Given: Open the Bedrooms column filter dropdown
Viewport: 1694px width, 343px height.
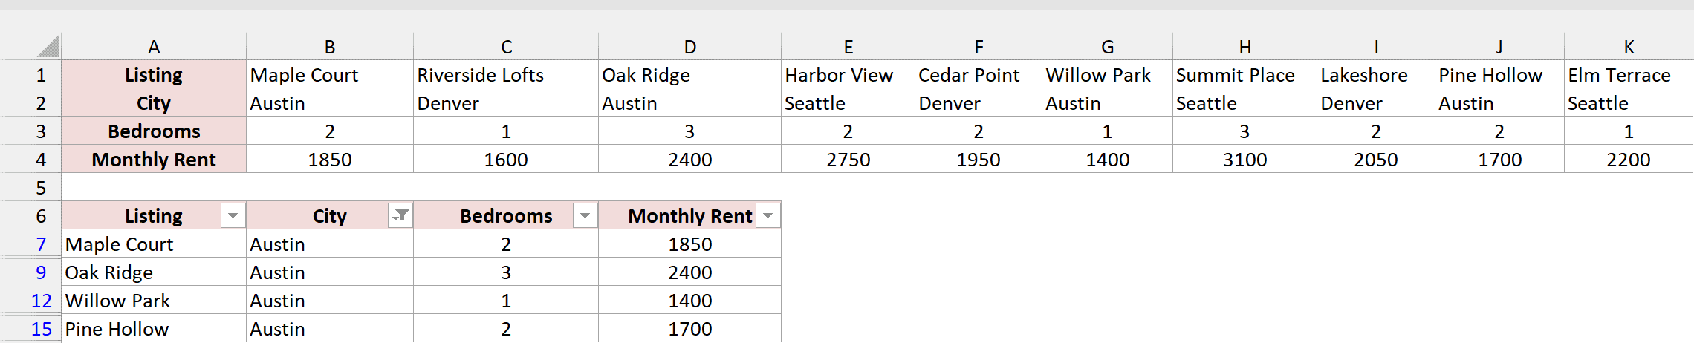Looking at the screenshot, I should tap(585, 215).
